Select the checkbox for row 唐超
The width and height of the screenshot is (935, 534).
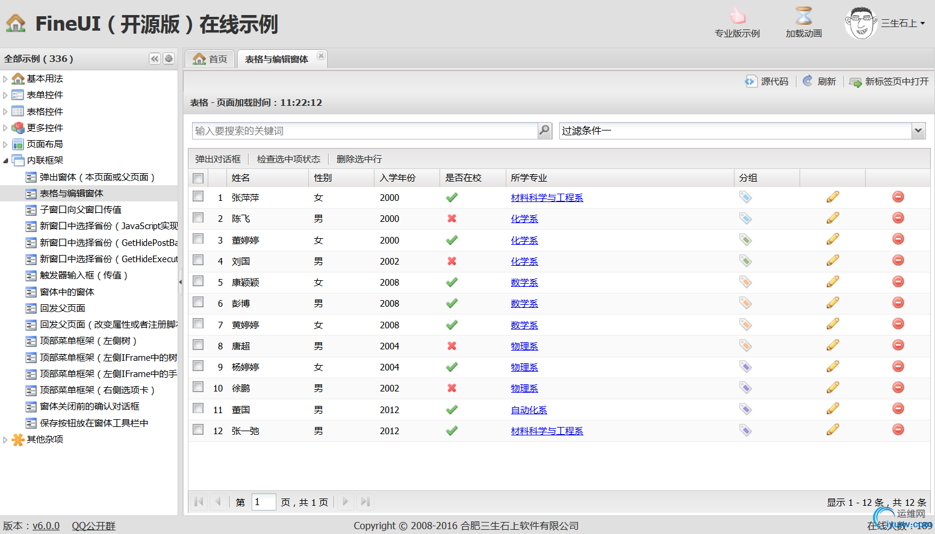198,345
